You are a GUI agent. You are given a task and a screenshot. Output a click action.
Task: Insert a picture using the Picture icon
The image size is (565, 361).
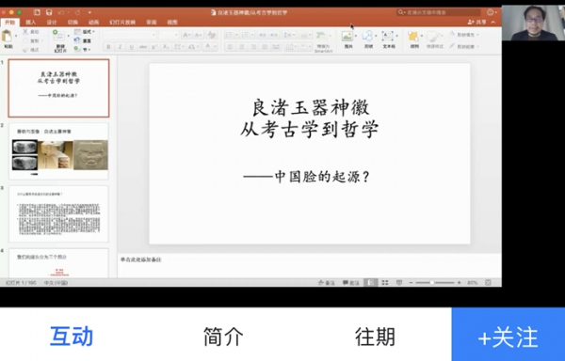point(347,37)
